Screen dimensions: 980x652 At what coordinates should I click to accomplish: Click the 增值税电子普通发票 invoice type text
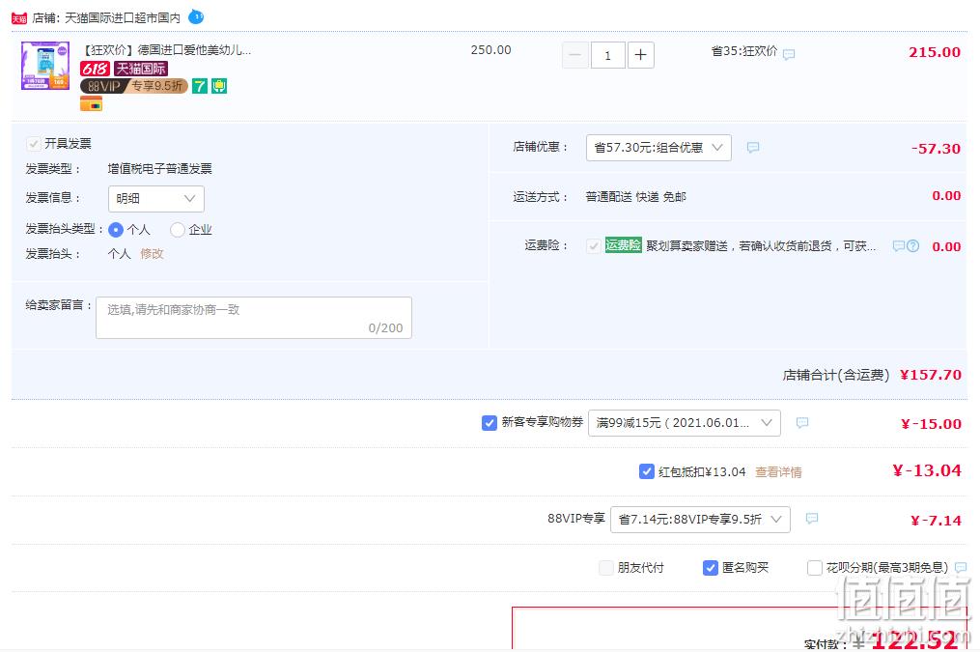(x=160, y=169)
